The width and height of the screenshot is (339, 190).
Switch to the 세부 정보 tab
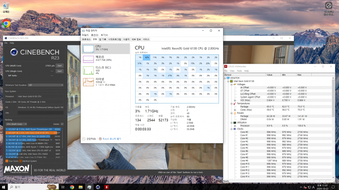coord(136,39)
